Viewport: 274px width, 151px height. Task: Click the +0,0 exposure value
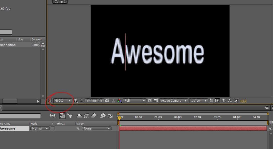tap(243, 101)
